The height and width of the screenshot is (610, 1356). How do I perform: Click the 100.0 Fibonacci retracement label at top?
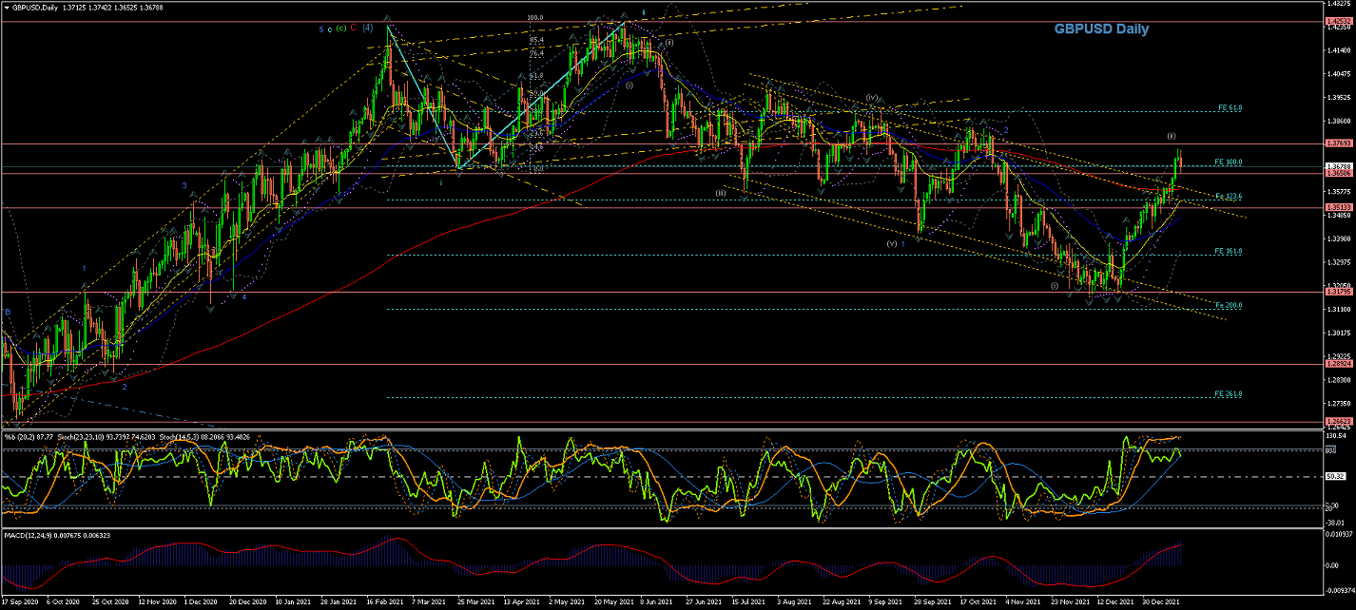(x=534, y=17)
